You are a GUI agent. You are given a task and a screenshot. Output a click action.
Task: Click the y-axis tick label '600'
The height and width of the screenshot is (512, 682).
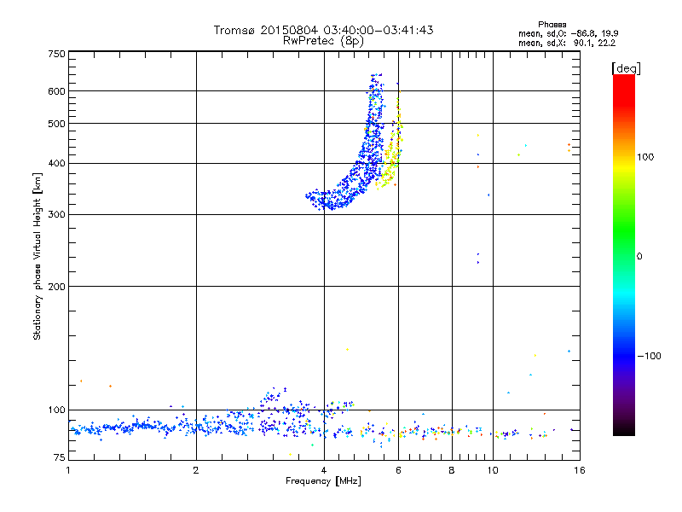[56, 91]
